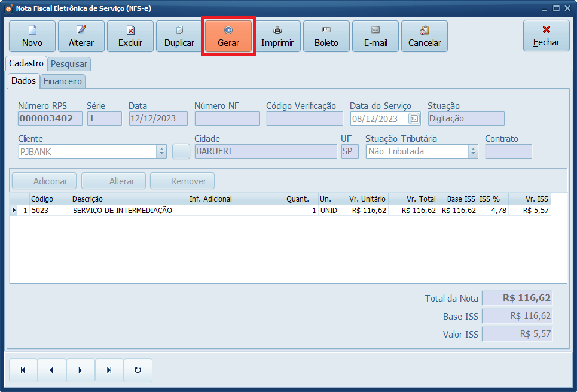Expand the Situação Tributária dropdown
Screen dimensions: 577x392
coord(473,152)
